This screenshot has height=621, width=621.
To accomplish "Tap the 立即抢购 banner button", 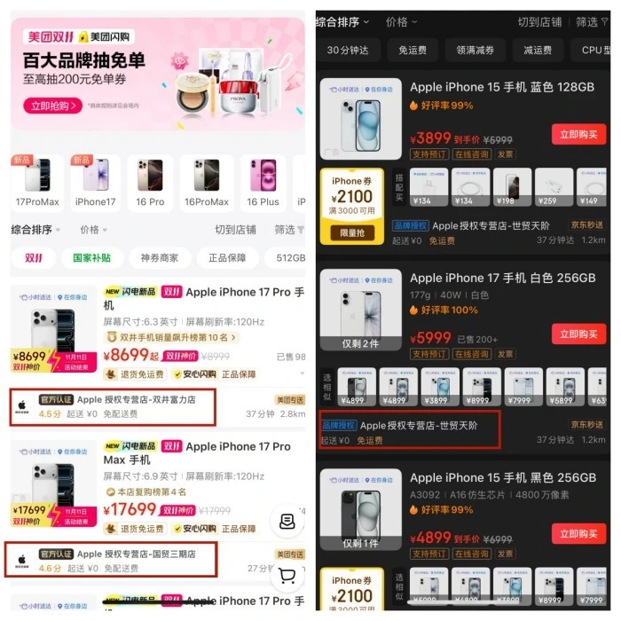I will [x=52, y=106].
